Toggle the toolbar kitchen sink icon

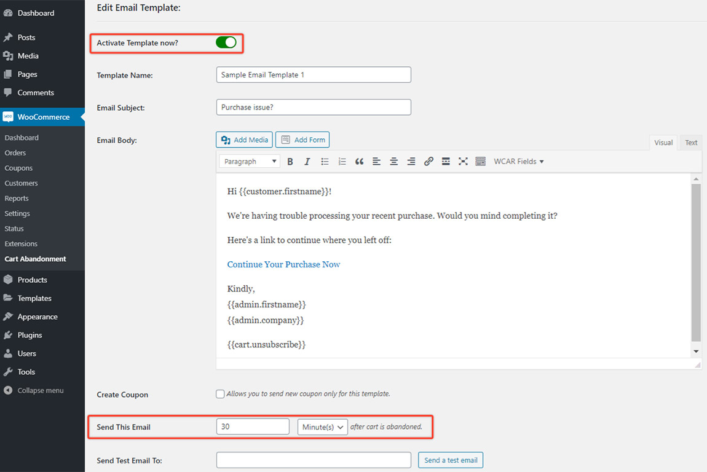(x=480, y=162)
